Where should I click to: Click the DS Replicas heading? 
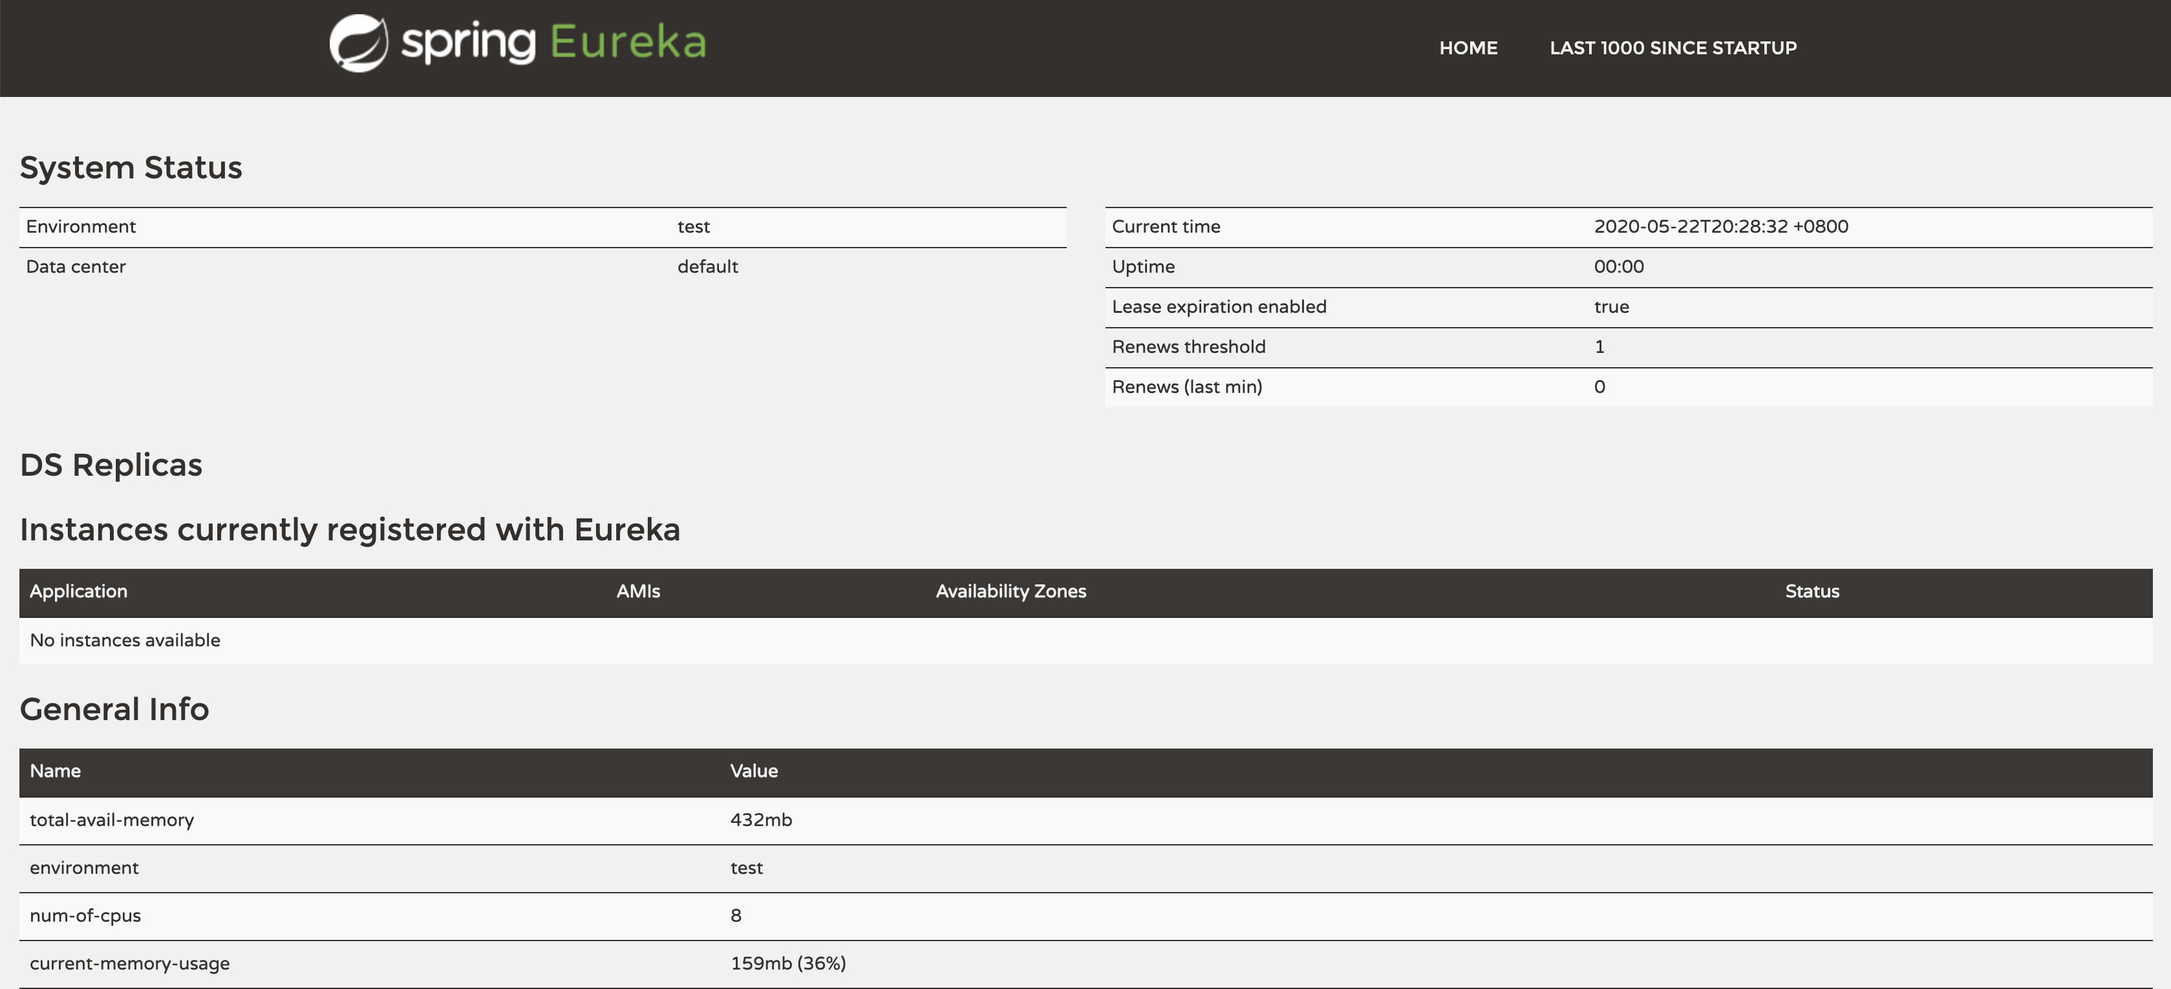[x=111, y=465]
